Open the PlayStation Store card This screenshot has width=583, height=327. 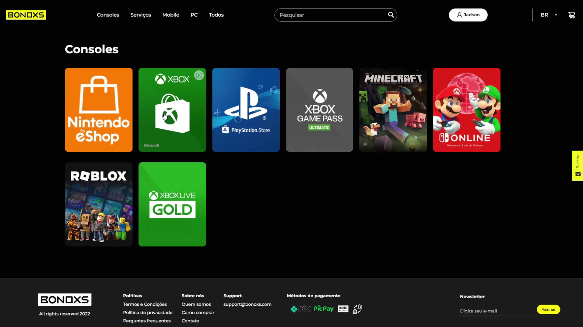246,110
